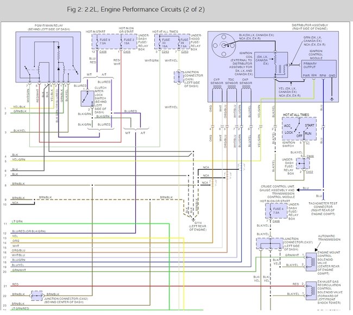This screenshot has height=315, width=353.
Task: Select the 'YEL/GRN' wire label at row 5
Action: [18, 159]
